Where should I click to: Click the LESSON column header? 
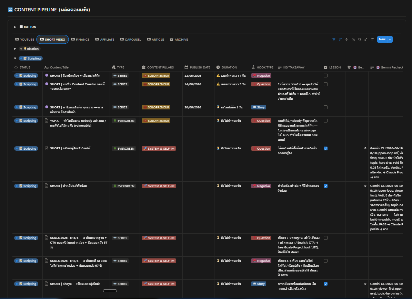click(332, 67)
